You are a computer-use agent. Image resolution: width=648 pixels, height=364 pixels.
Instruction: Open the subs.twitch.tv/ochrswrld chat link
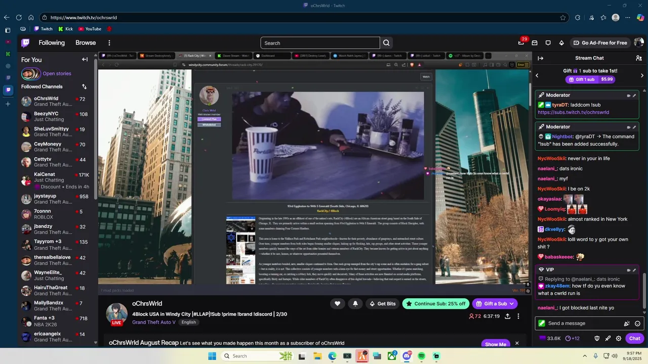(x=573, y=112)
